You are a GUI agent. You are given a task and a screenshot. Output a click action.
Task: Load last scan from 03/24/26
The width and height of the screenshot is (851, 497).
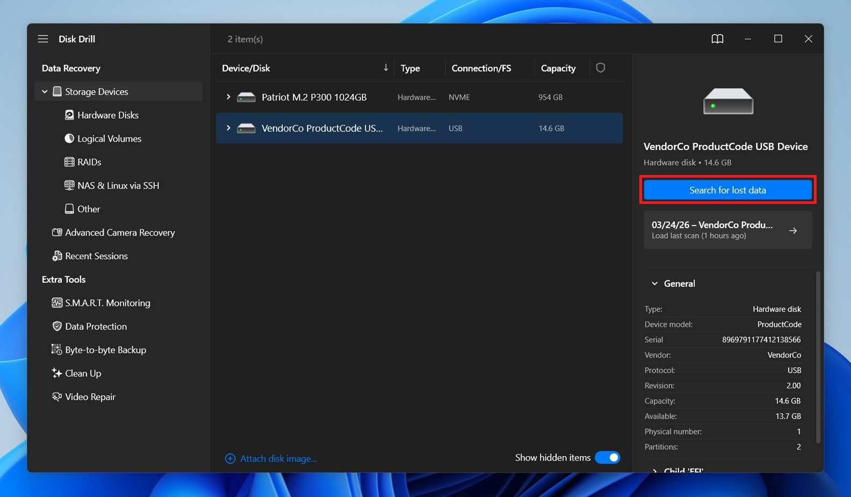click(727, 230)
